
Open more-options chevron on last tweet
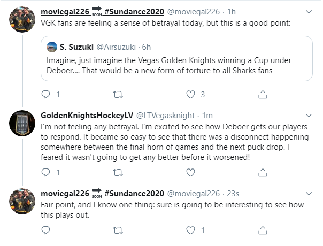coord(309,194)
